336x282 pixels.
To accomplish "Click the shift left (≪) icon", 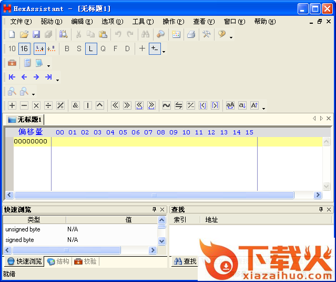I will coord(115,105).
